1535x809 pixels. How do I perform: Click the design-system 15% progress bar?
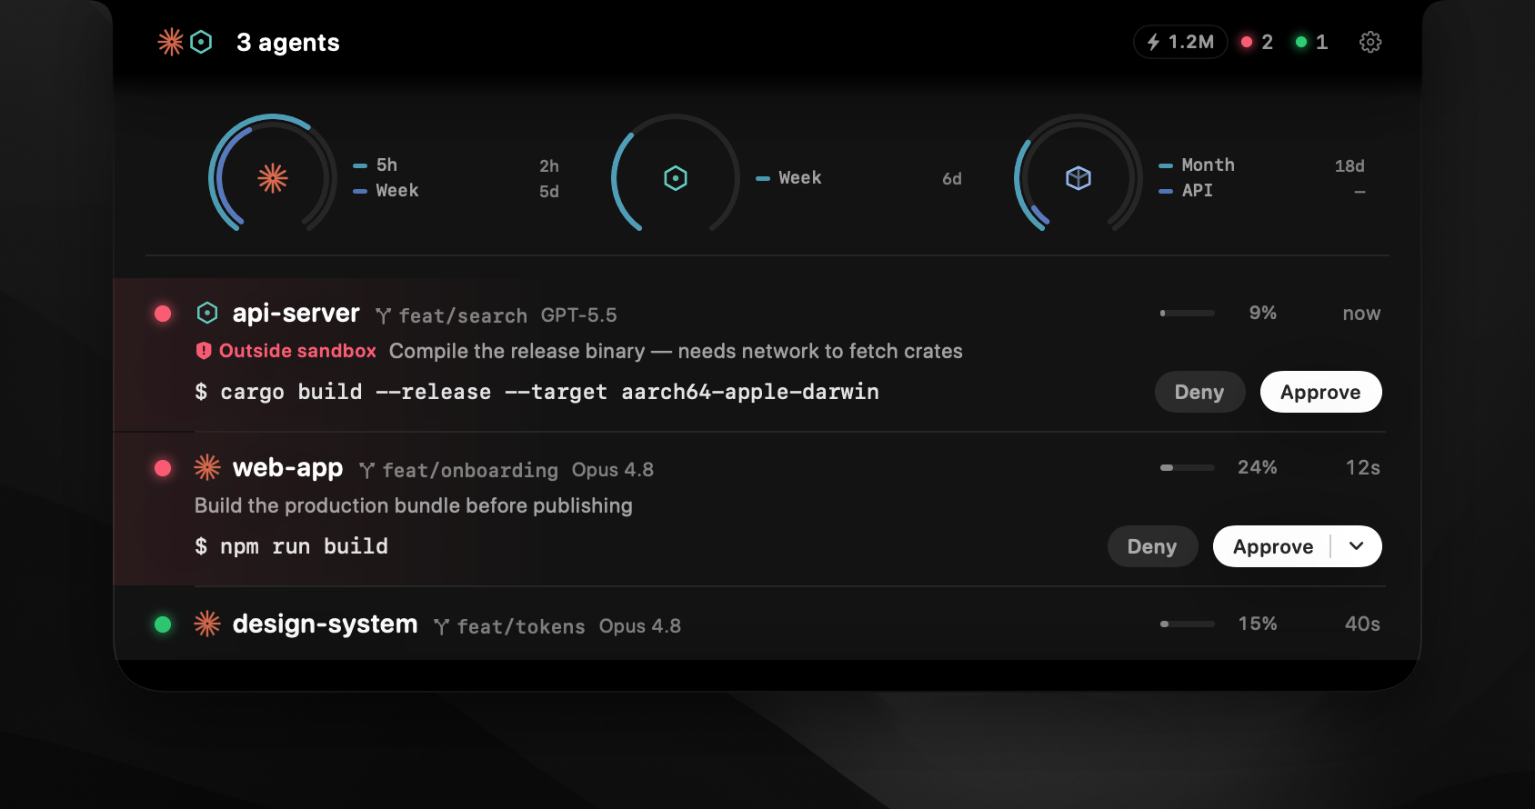(1188, 624)
